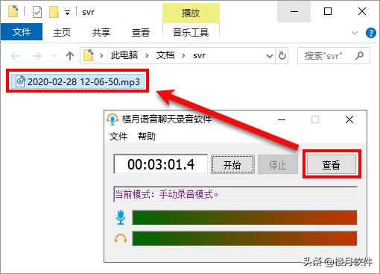Click the headphone level meter bar
The image size is (380, 274).
[x=244, y=238]
